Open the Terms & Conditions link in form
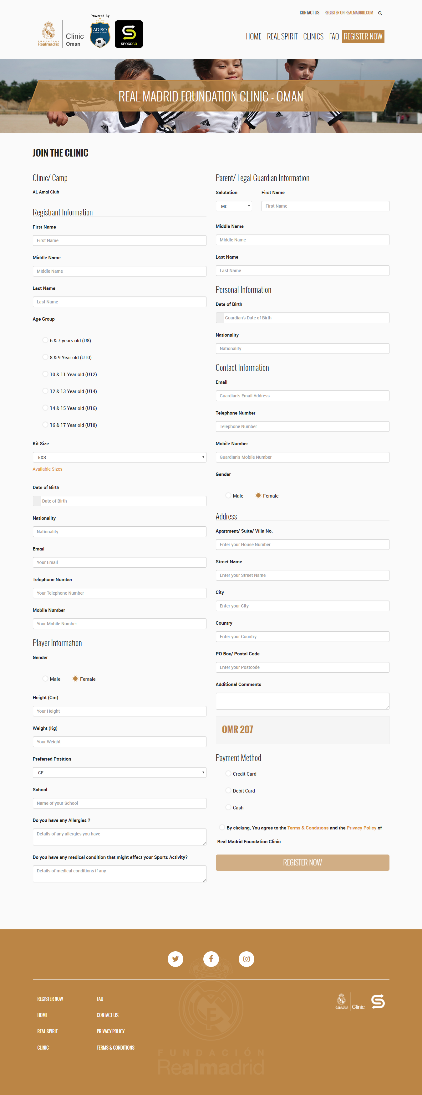The width and height of the screenshot is (422, 1095). tap(308, 828)
